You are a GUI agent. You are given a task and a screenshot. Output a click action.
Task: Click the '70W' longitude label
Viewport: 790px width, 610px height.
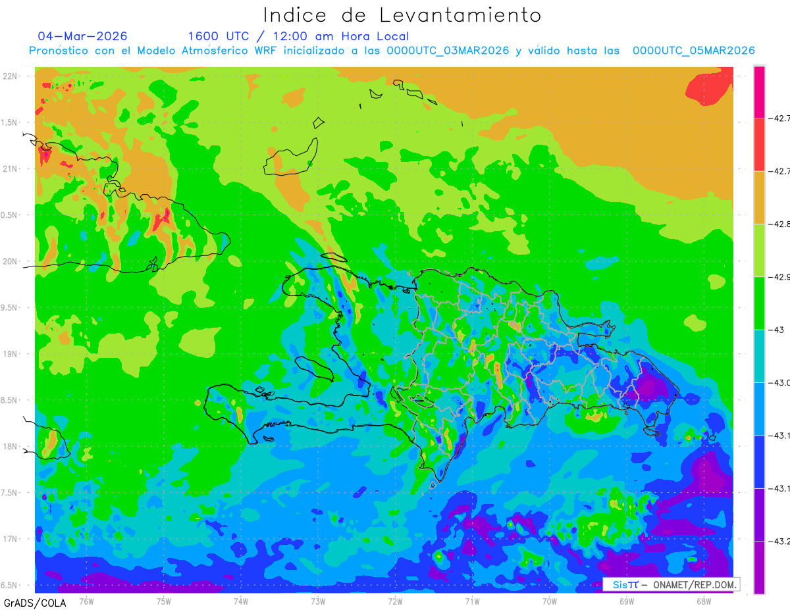coord(549,601)
